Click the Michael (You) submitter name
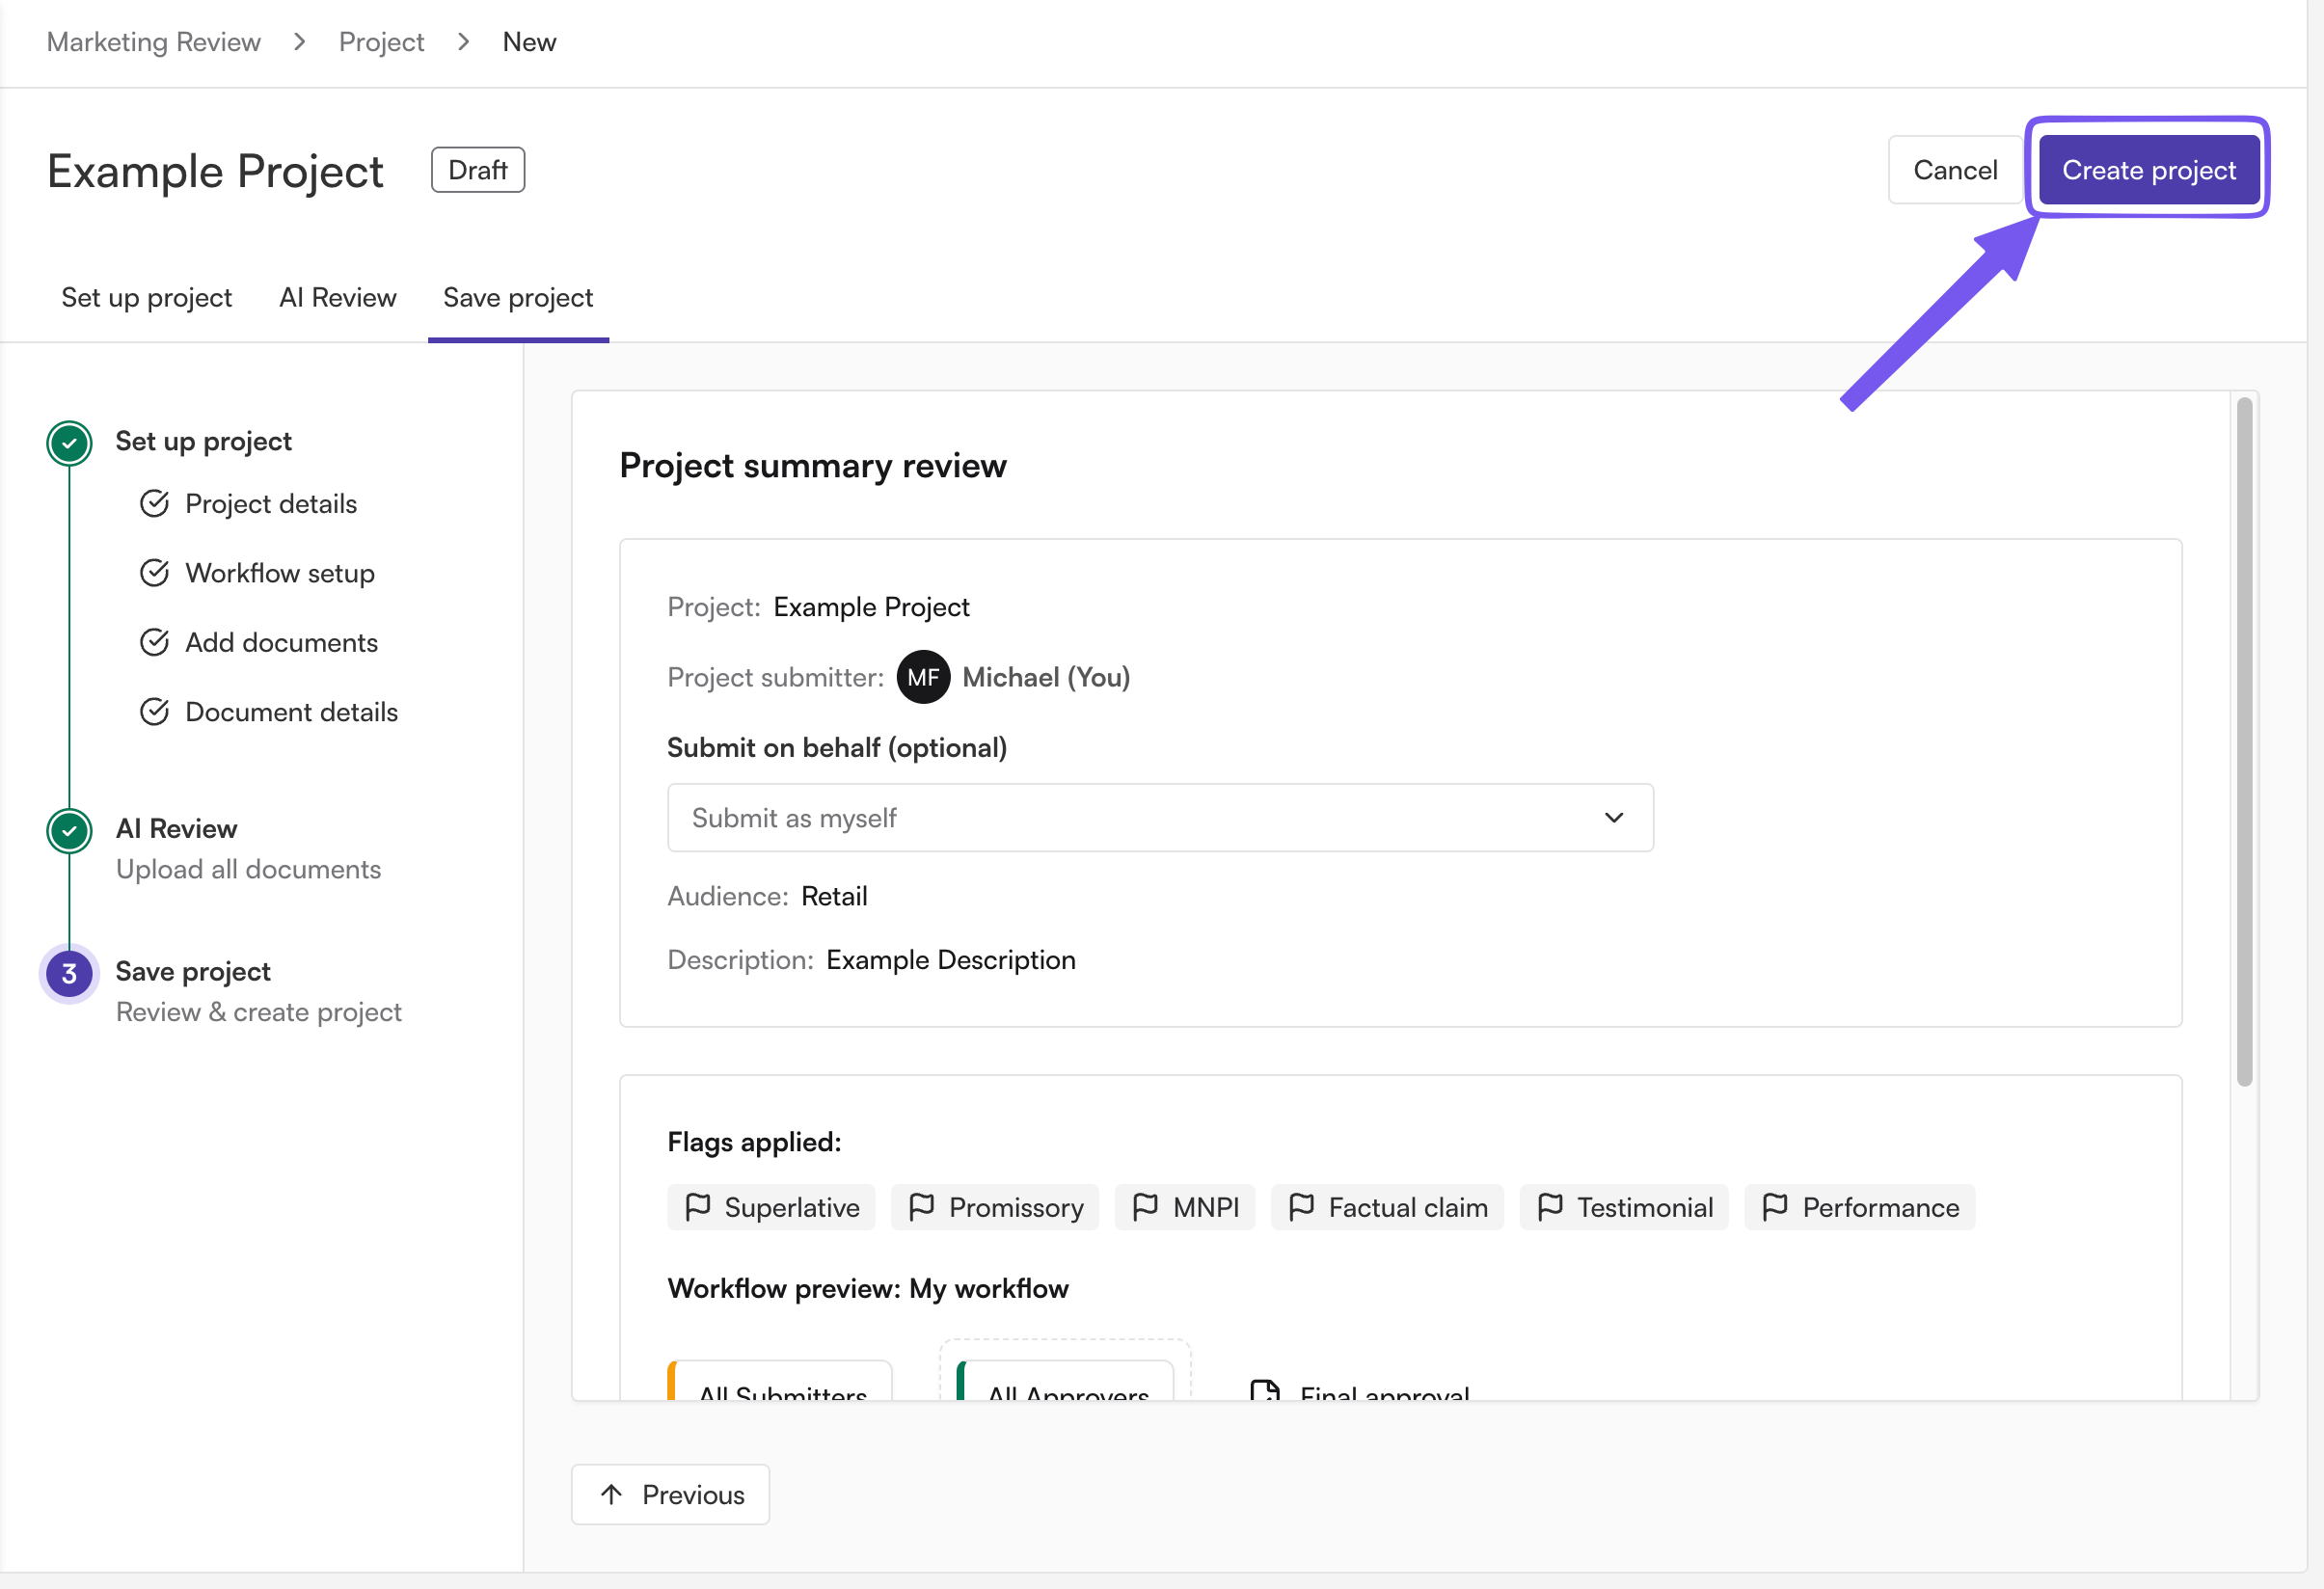 click(1046, 677)
